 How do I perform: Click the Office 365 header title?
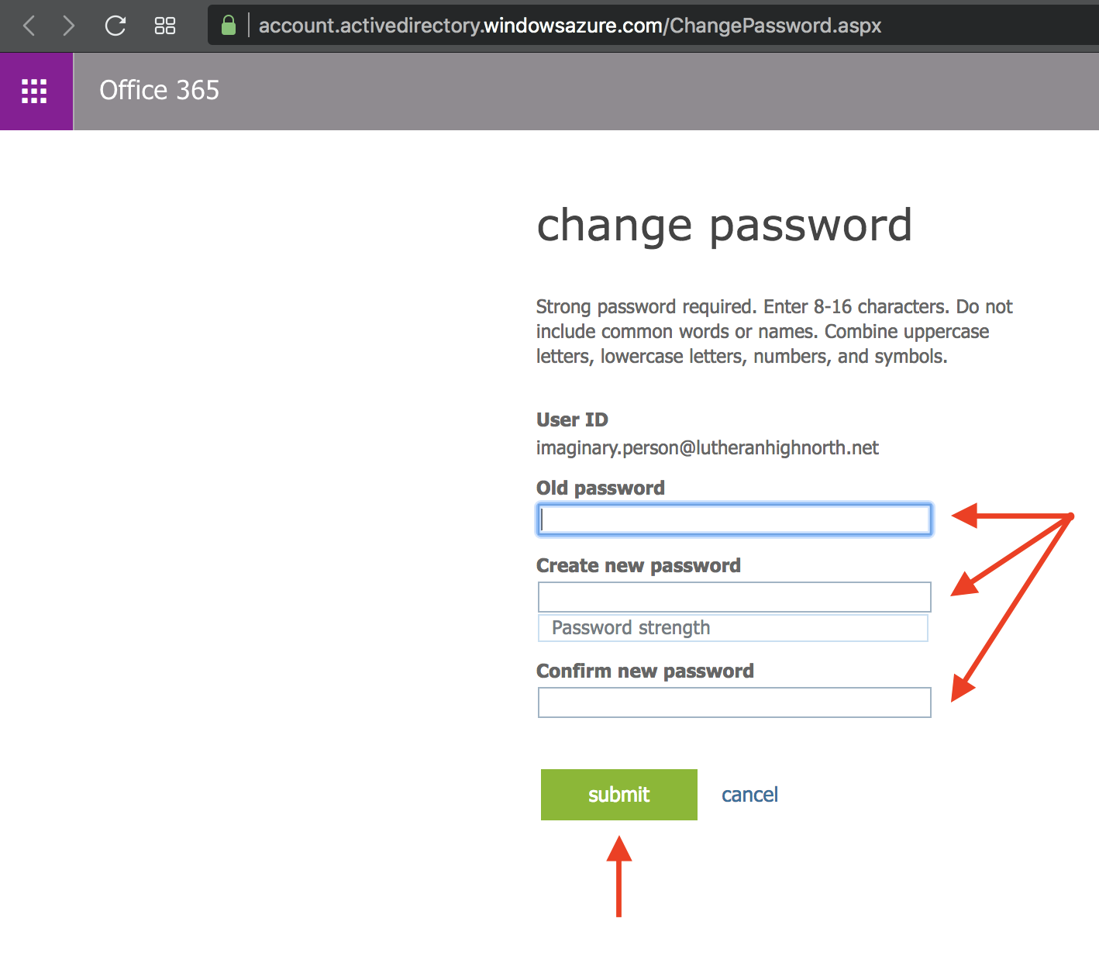[x=159, y=90]
